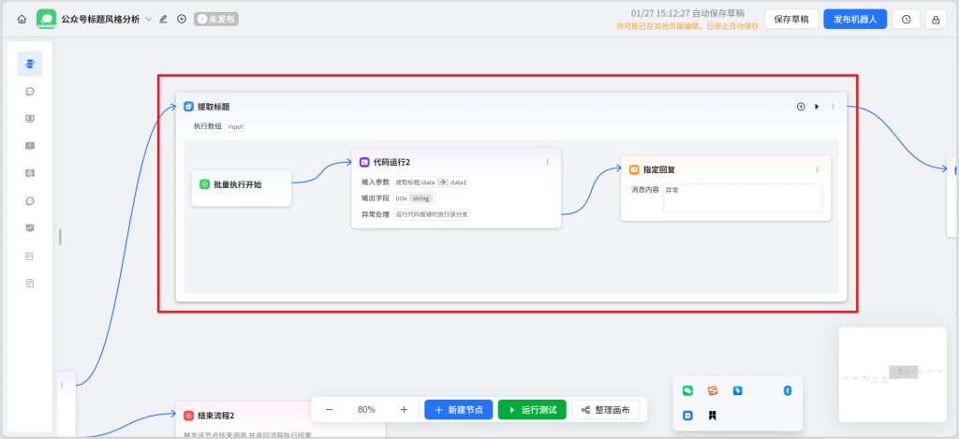Publish using the 发布机器人 button
Viewport: 959px width, 439px height.
pyautogui.click(x=855, y=19)
